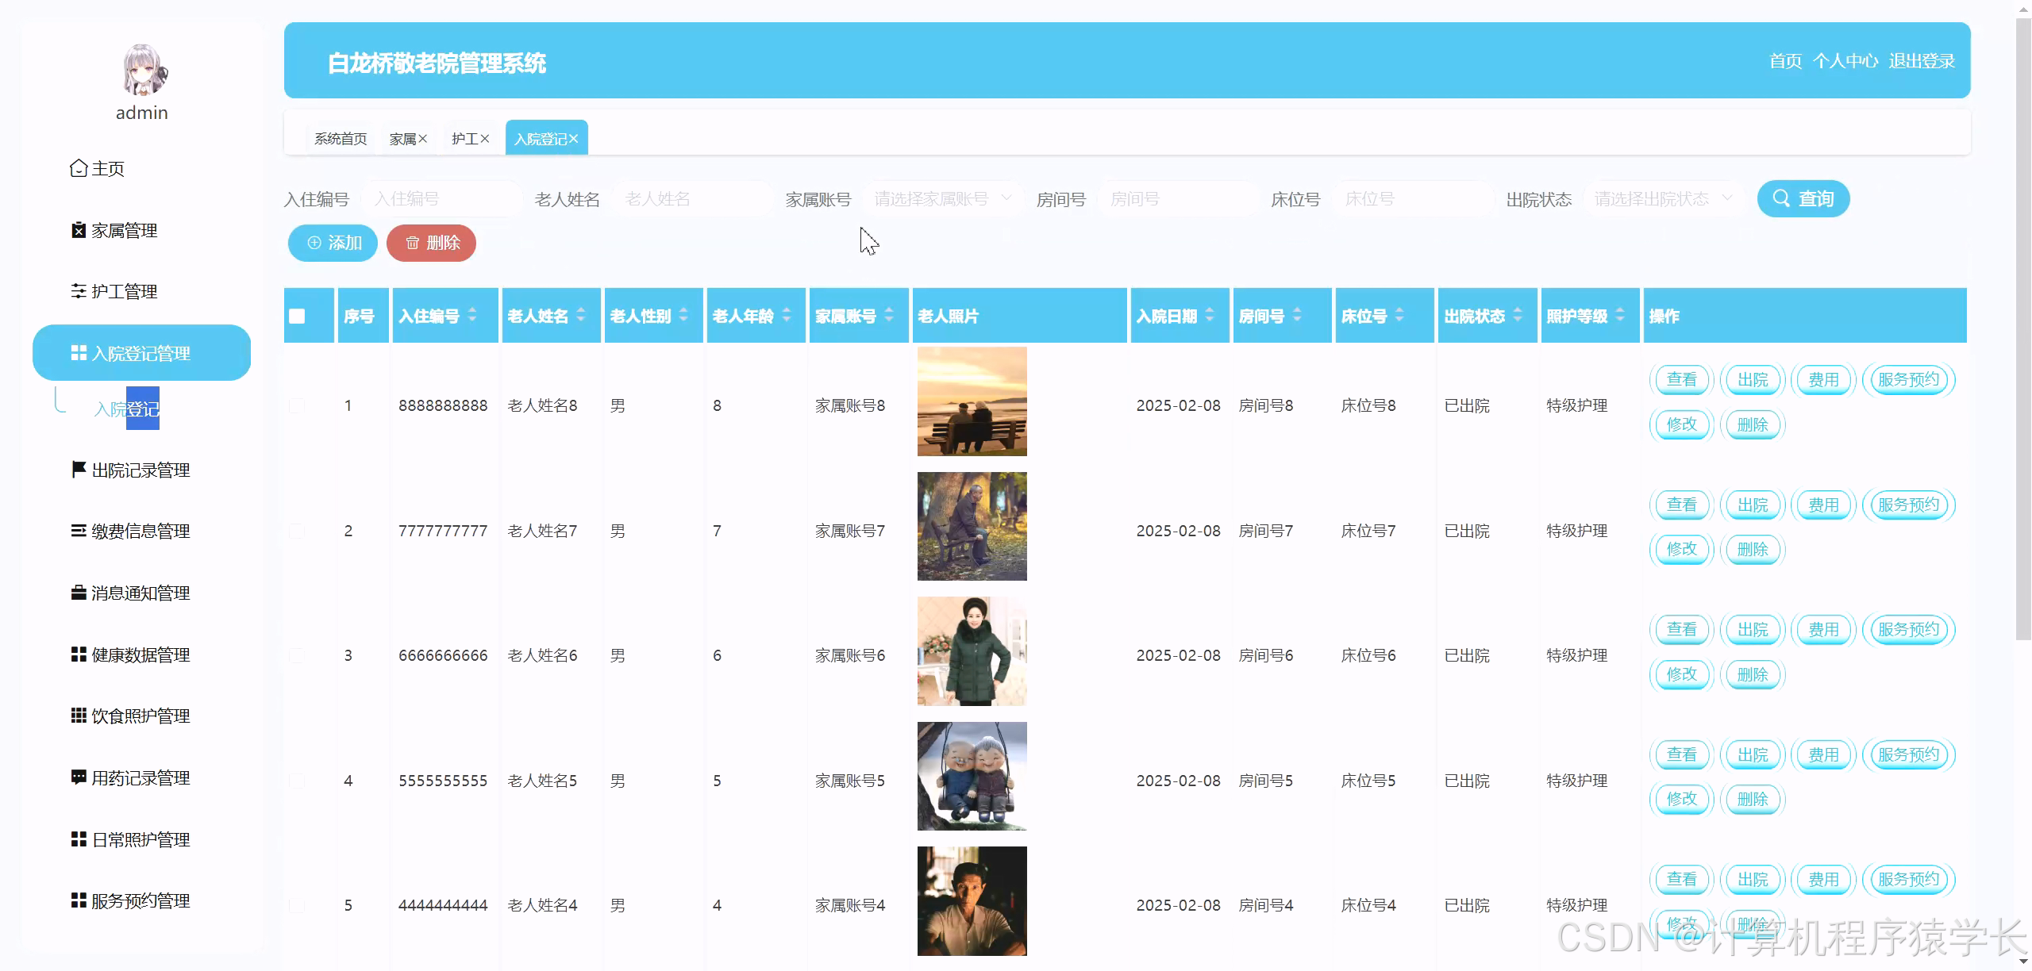This screenshot has height=971, width=2032.
Task: Click the 老人姓名 search input field
Action: click(693, 198)
